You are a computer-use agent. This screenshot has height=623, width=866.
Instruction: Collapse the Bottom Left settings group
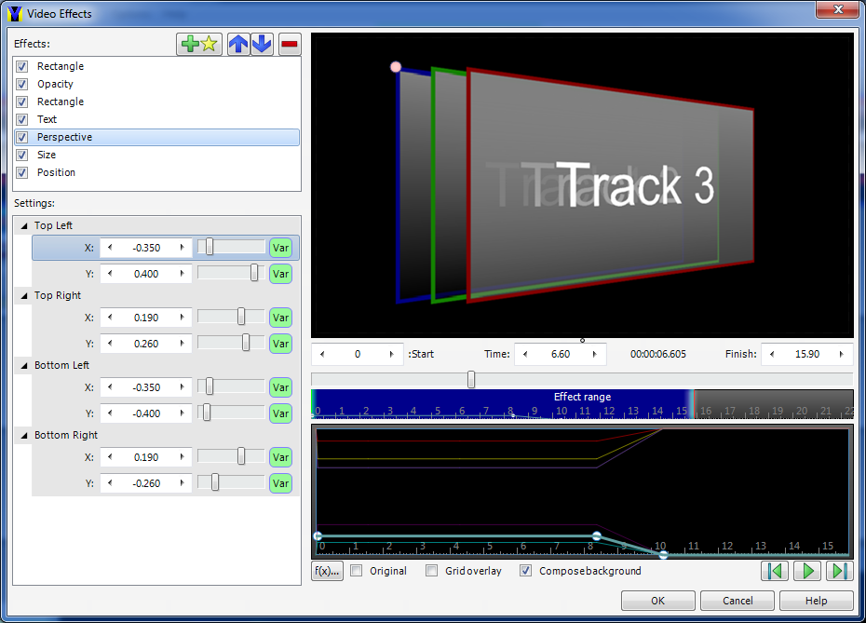pos(24,366)
